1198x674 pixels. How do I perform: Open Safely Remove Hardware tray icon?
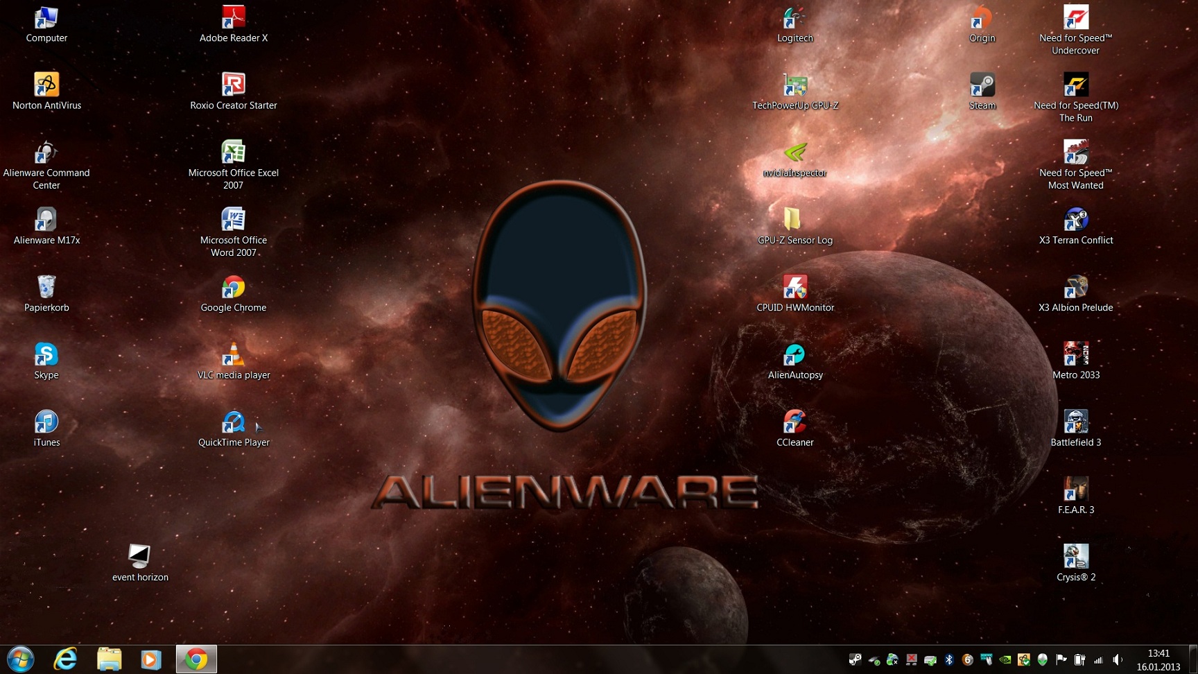click(874, 660)
